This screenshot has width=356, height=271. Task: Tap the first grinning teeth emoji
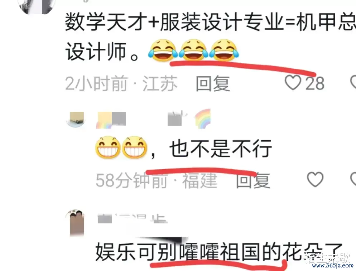click(x=108, y=147)
